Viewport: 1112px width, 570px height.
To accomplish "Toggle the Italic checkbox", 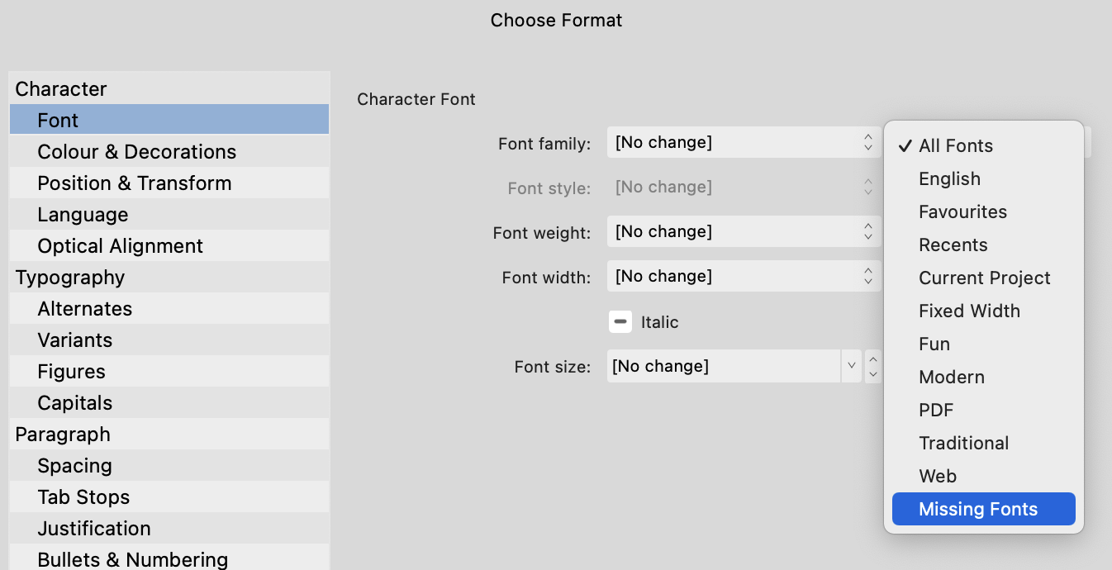I will pyautogui.click(x=620, y=321).
